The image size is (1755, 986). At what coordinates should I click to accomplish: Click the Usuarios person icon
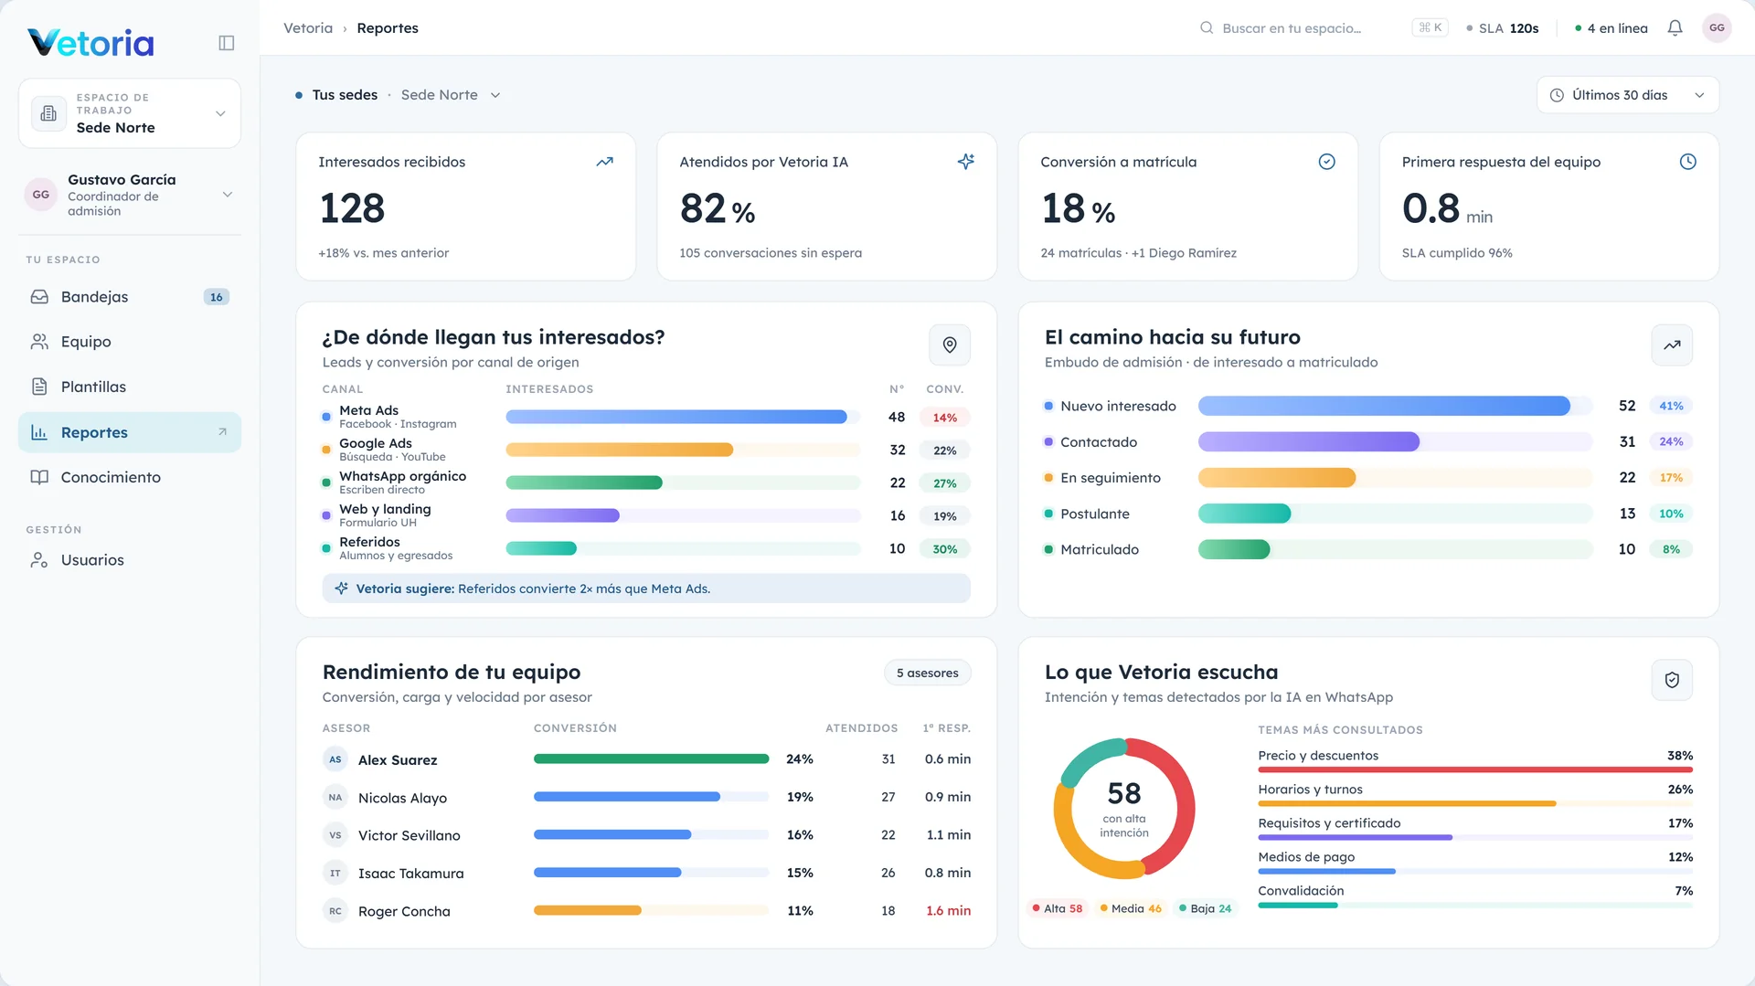click(x=39, y=560)
